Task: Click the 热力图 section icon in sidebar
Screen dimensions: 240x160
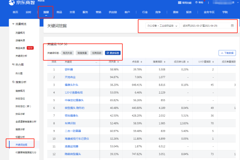Action: pyautogui.click(x=13, y=64)
